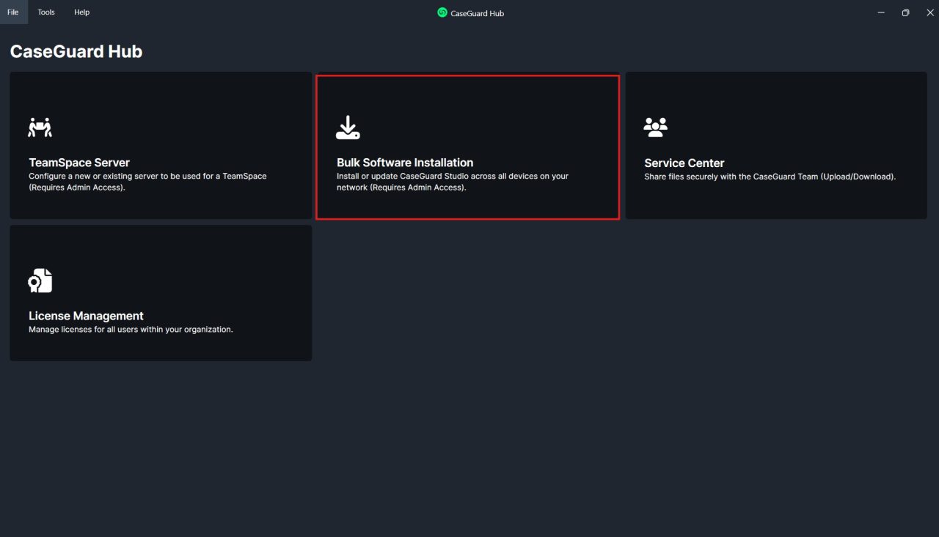This screenshot has height=537, width=939.
Task: Close the CaseGuard Hub window
Action: (929, 12)
